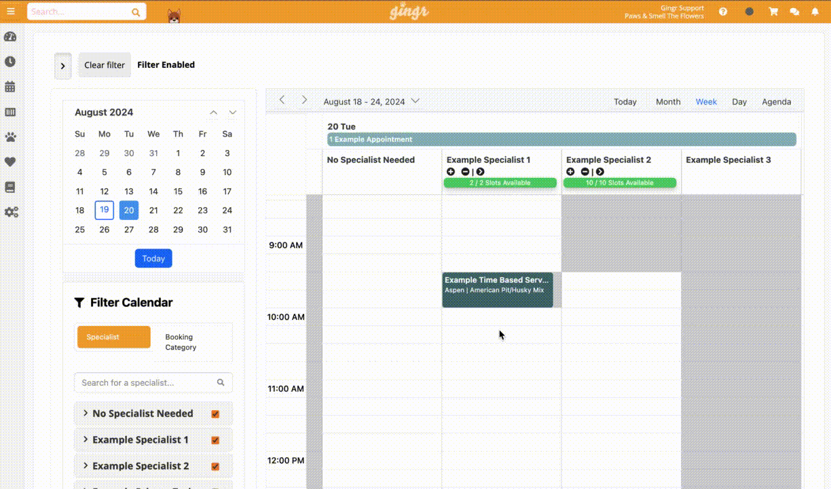Open the clock sidebar icon
Image resolution: width=831 pixels, height=489 pixels.
click(10, 62)
